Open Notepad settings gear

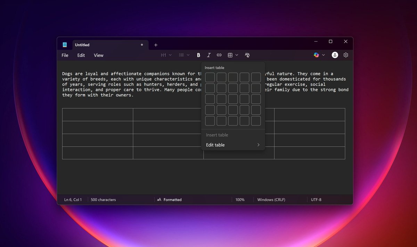pyautogui.click(x=346, y=55)
